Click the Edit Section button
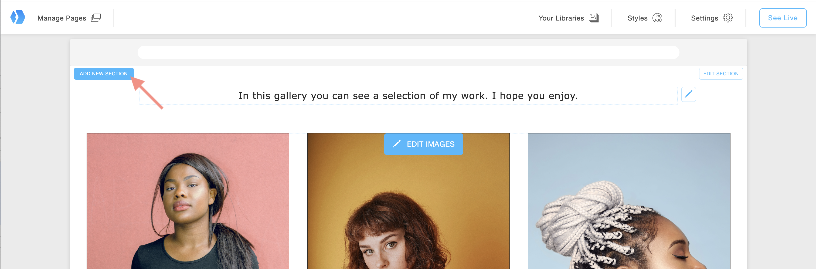This screenshot has height=269, width=816. [x=721, y=73]
